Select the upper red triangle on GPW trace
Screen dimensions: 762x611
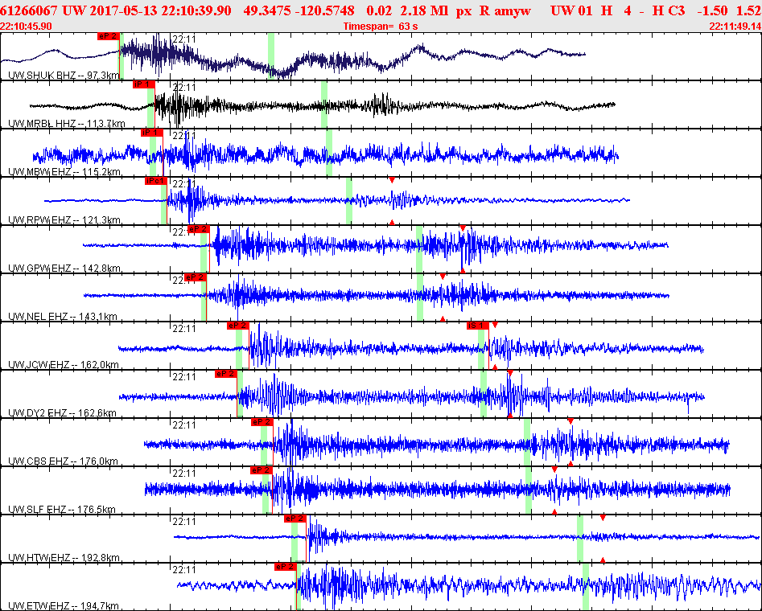tap(463, 228)
